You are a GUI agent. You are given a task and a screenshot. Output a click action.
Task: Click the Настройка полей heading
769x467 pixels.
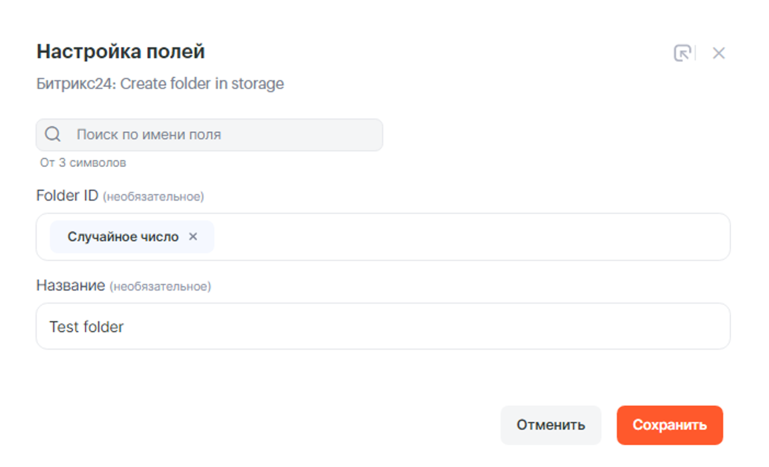(x=121, y=52)
